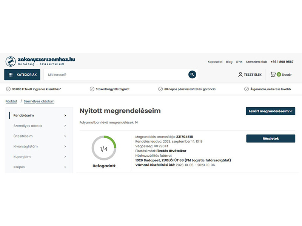Click the user account profile icon
The height and width of the screenshot is (226, 302).
coord(240,75)
